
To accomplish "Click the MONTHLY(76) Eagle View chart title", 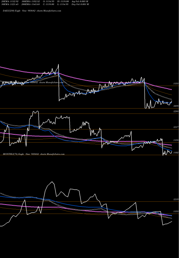I will [x=34, y=154].
